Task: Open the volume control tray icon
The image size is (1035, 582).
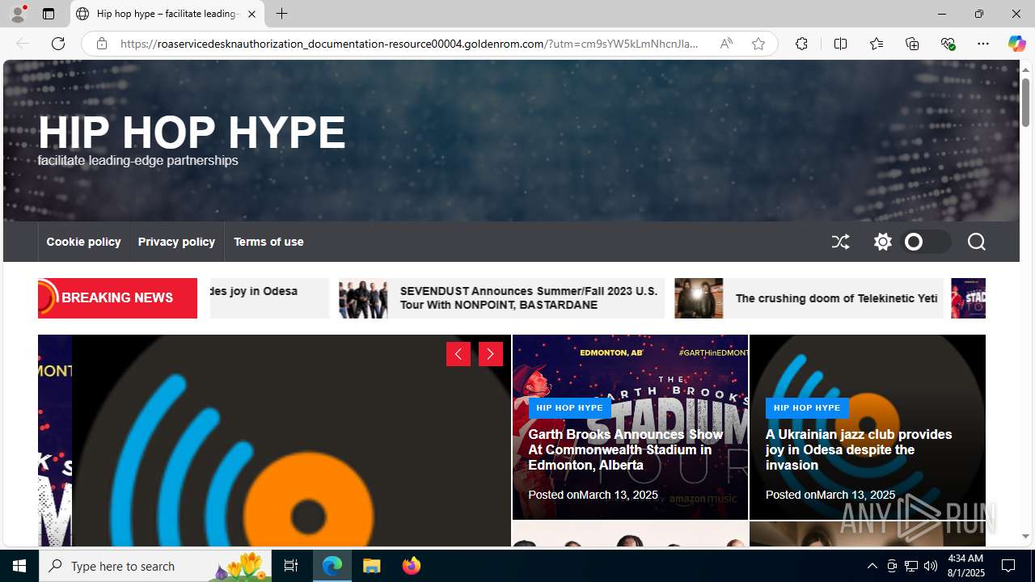Action: [931, 566]
